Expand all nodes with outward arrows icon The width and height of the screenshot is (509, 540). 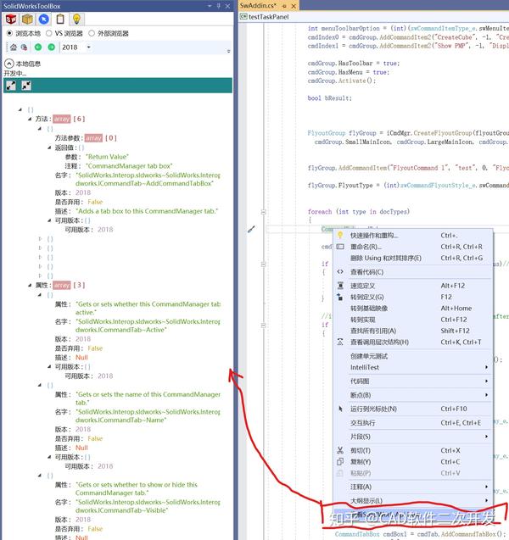pos(11,86)
